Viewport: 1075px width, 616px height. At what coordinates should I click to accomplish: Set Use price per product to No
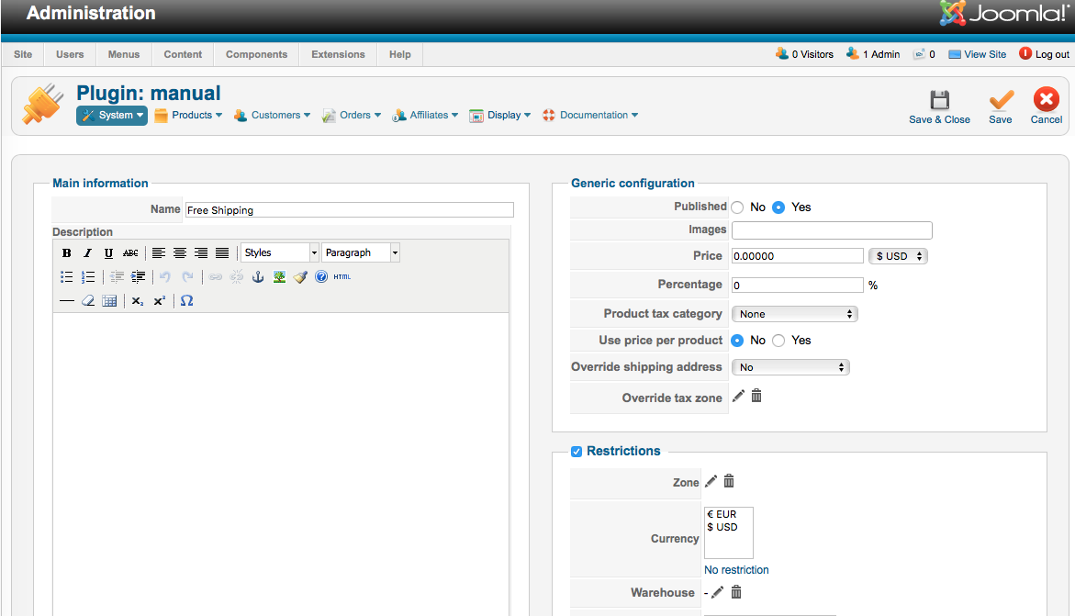[737, 341]
